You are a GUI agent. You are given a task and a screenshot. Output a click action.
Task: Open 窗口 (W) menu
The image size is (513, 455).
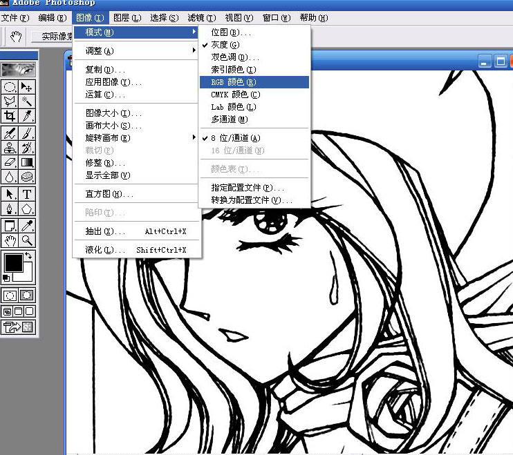(277, 18)
